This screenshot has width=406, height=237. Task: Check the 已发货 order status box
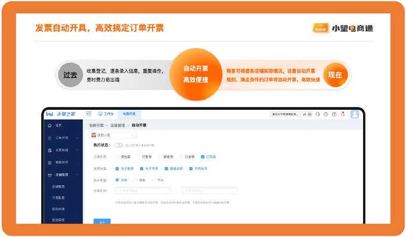click(x=181, y=157)
